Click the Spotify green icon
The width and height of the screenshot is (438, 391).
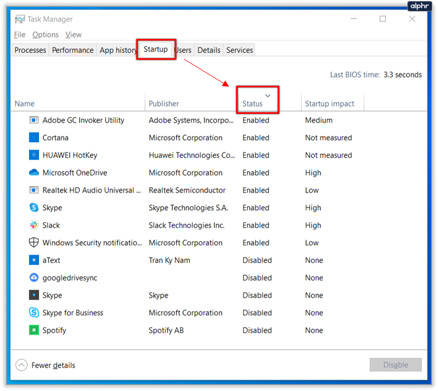click(x=34, y=330)
